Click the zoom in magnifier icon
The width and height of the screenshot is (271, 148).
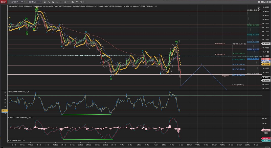click(53, 2)
